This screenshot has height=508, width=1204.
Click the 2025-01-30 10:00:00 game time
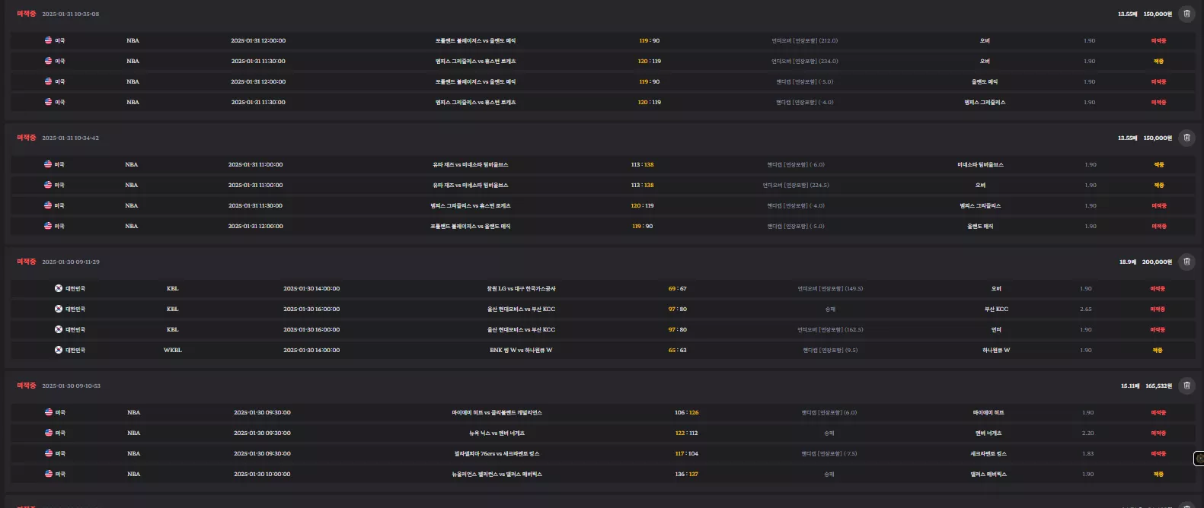point(262,475)
